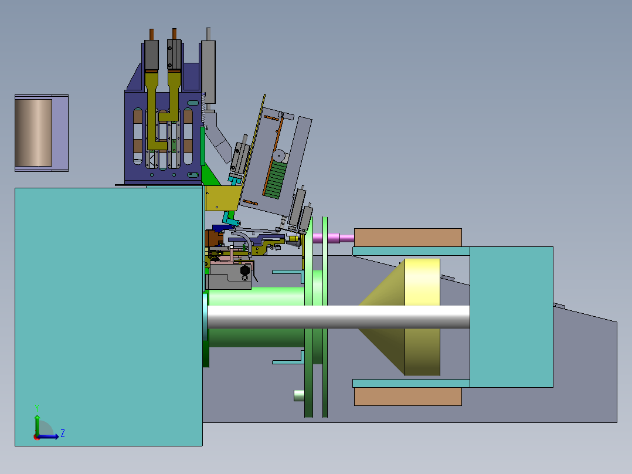
Task: Select the copper-colored roll cylinder at far left
Action: 33,133
